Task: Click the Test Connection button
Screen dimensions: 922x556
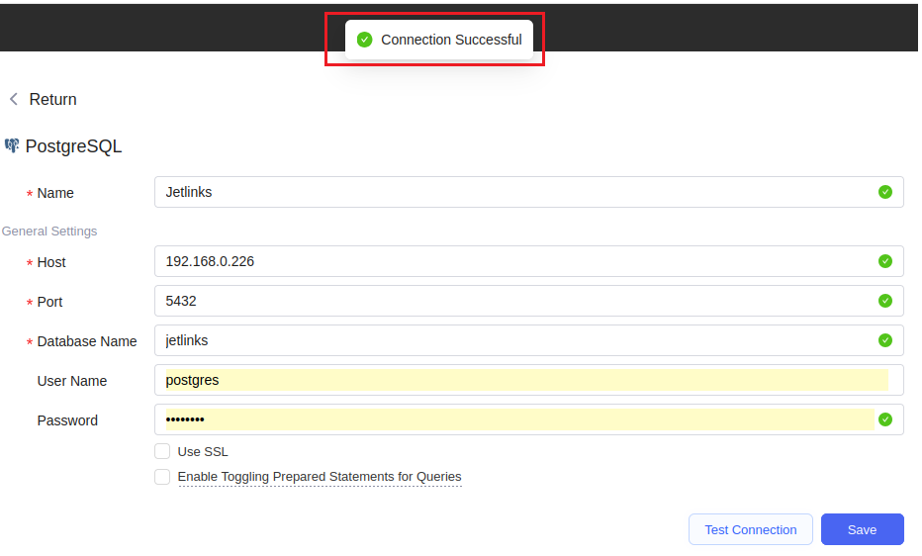Action: click(x=751, y=529)
